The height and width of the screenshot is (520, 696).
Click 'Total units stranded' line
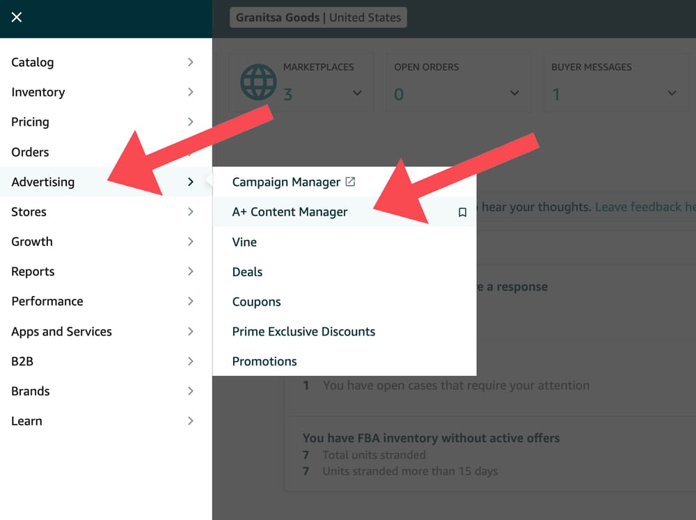coord(374,455)
